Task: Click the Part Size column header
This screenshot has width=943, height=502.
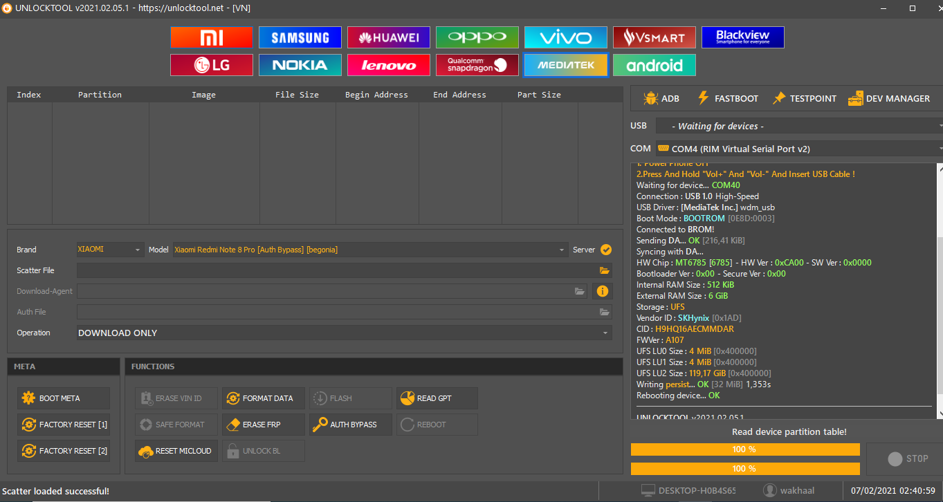Action: 539,95
